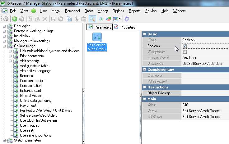Select Pay on exit tree item
The width and height of the screenshot is (229, 144).
(x=28, y=106)
